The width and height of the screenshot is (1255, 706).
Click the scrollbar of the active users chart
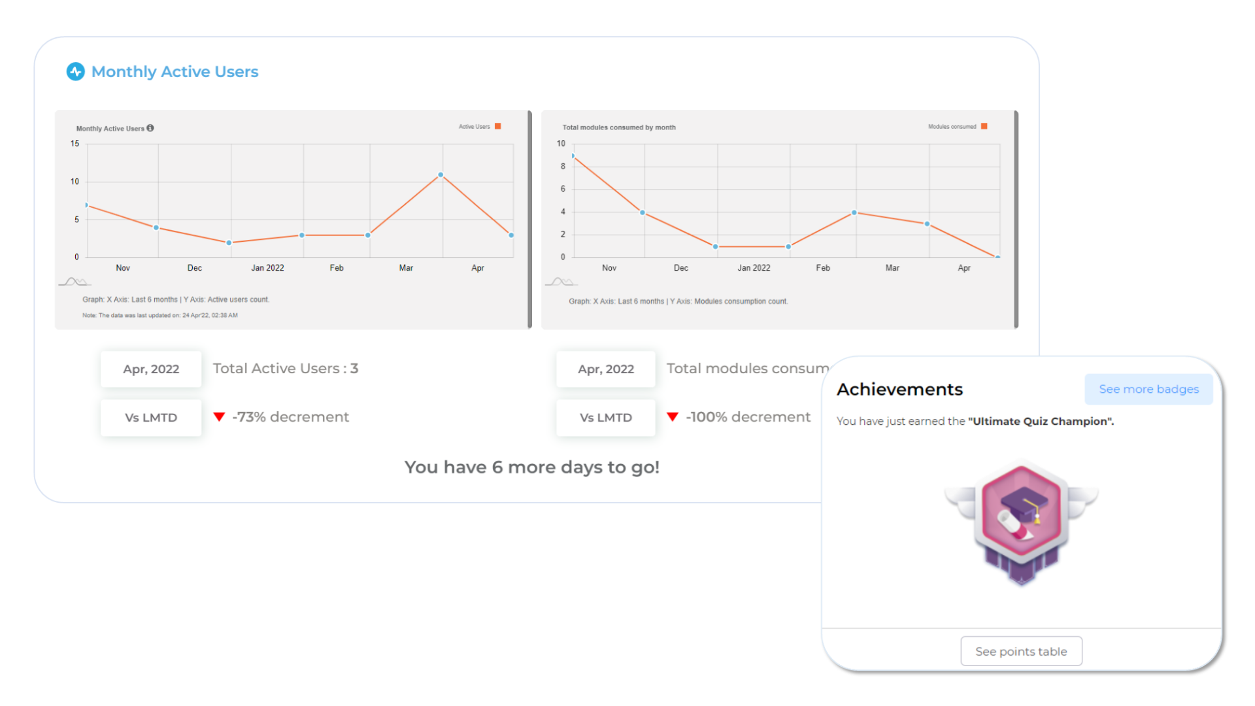coord(529,219)
